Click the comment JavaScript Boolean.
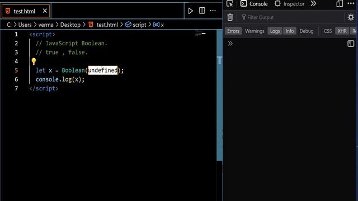 click(x=72, y=44)
